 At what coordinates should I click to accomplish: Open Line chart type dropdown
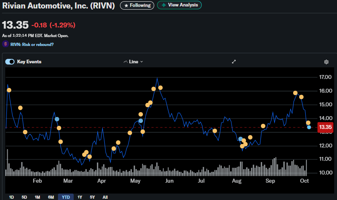click(x=133, y=62)
